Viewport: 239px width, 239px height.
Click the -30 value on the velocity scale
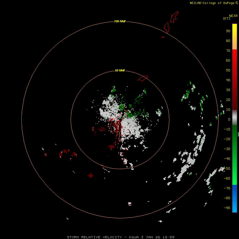tap(227, 149)
